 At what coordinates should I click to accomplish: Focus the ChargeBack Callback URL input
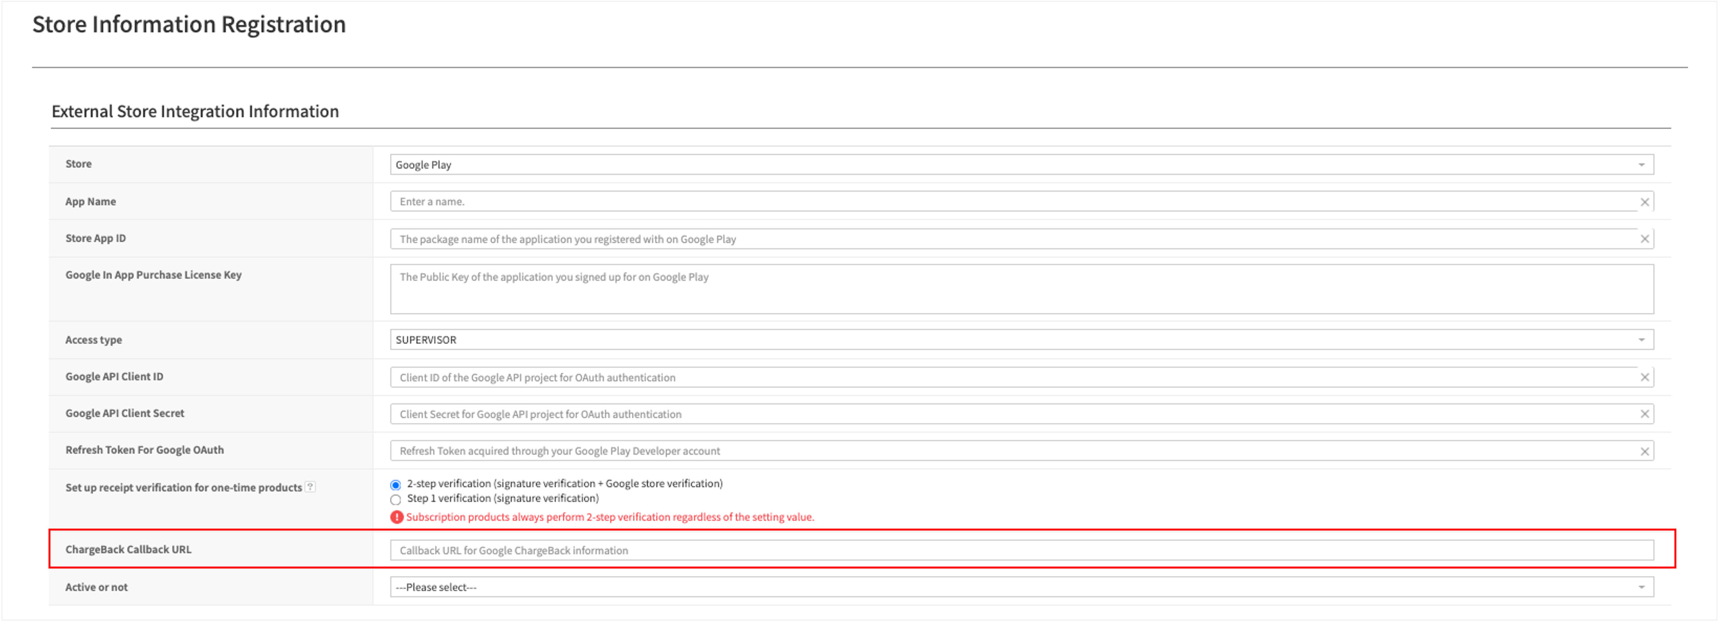pos(1022,550)
